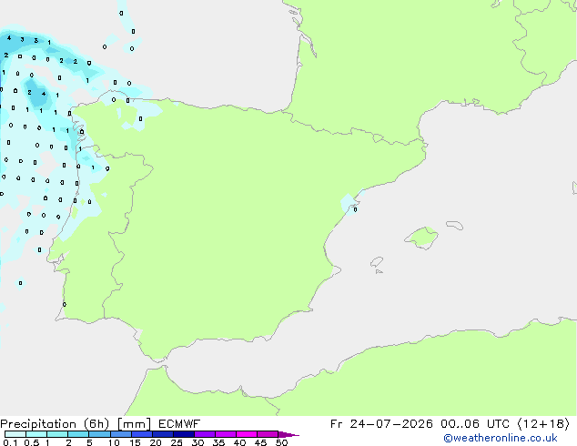Click the '0' value on Portugal's southwest coast
Screen dimensions: 577x446
coord(65,304)
